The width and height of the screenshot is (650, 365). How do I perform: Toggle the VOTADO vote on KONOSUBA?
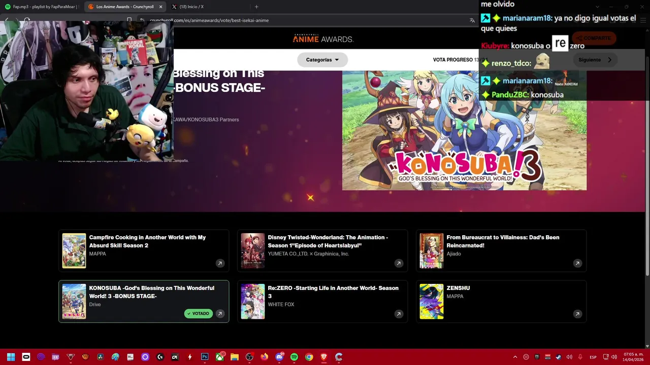click(x=199, y=314)
